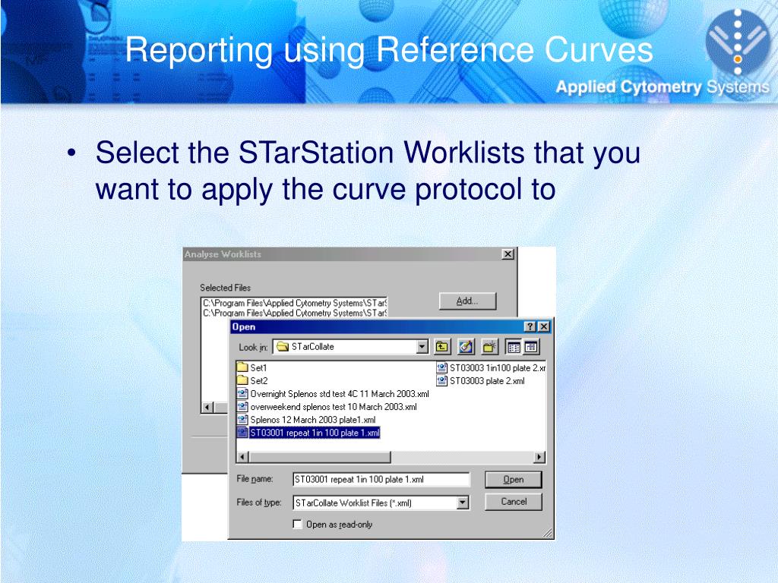The image size is (778, 583).
Task: Click the Cancel button
Action: tap(514, 502)
